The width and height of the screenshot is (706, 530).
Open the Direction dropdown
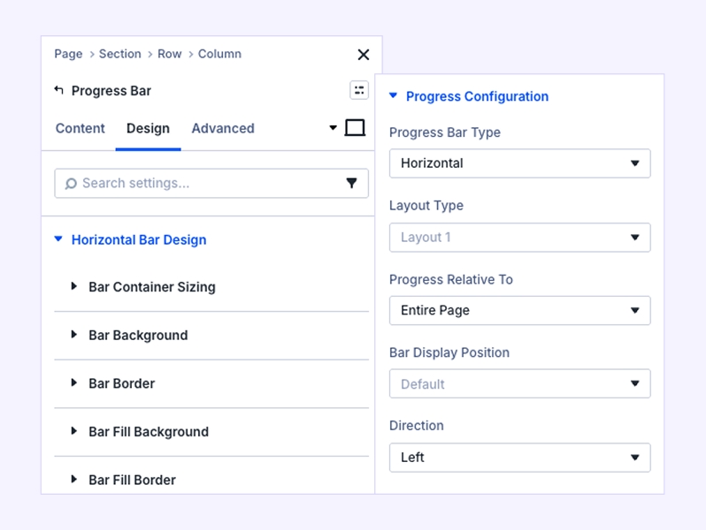519,458
